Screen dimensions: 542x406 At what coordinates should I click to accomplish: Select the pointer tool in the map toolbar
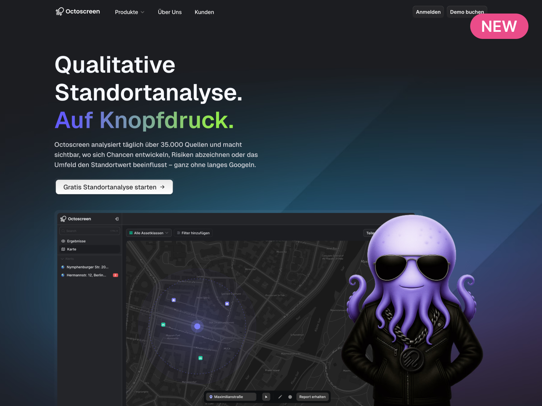[x=266, y=397]
